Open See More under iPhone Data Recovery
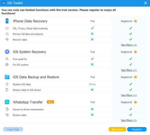The height and width of the screenshot is (135, 150). [x=129, y=45]
